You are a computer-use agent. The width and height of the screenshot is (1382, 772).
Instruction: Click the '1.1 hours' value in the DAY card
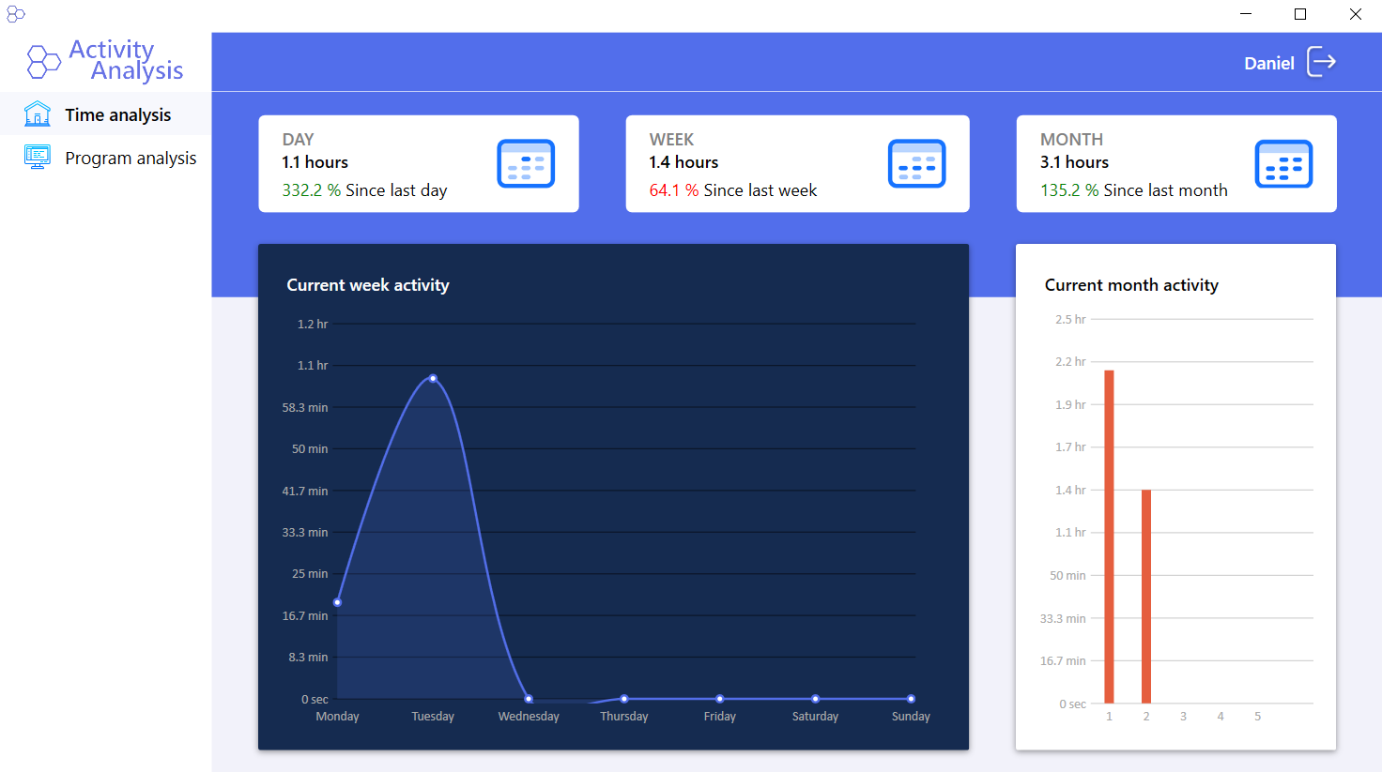click(315, 162)
